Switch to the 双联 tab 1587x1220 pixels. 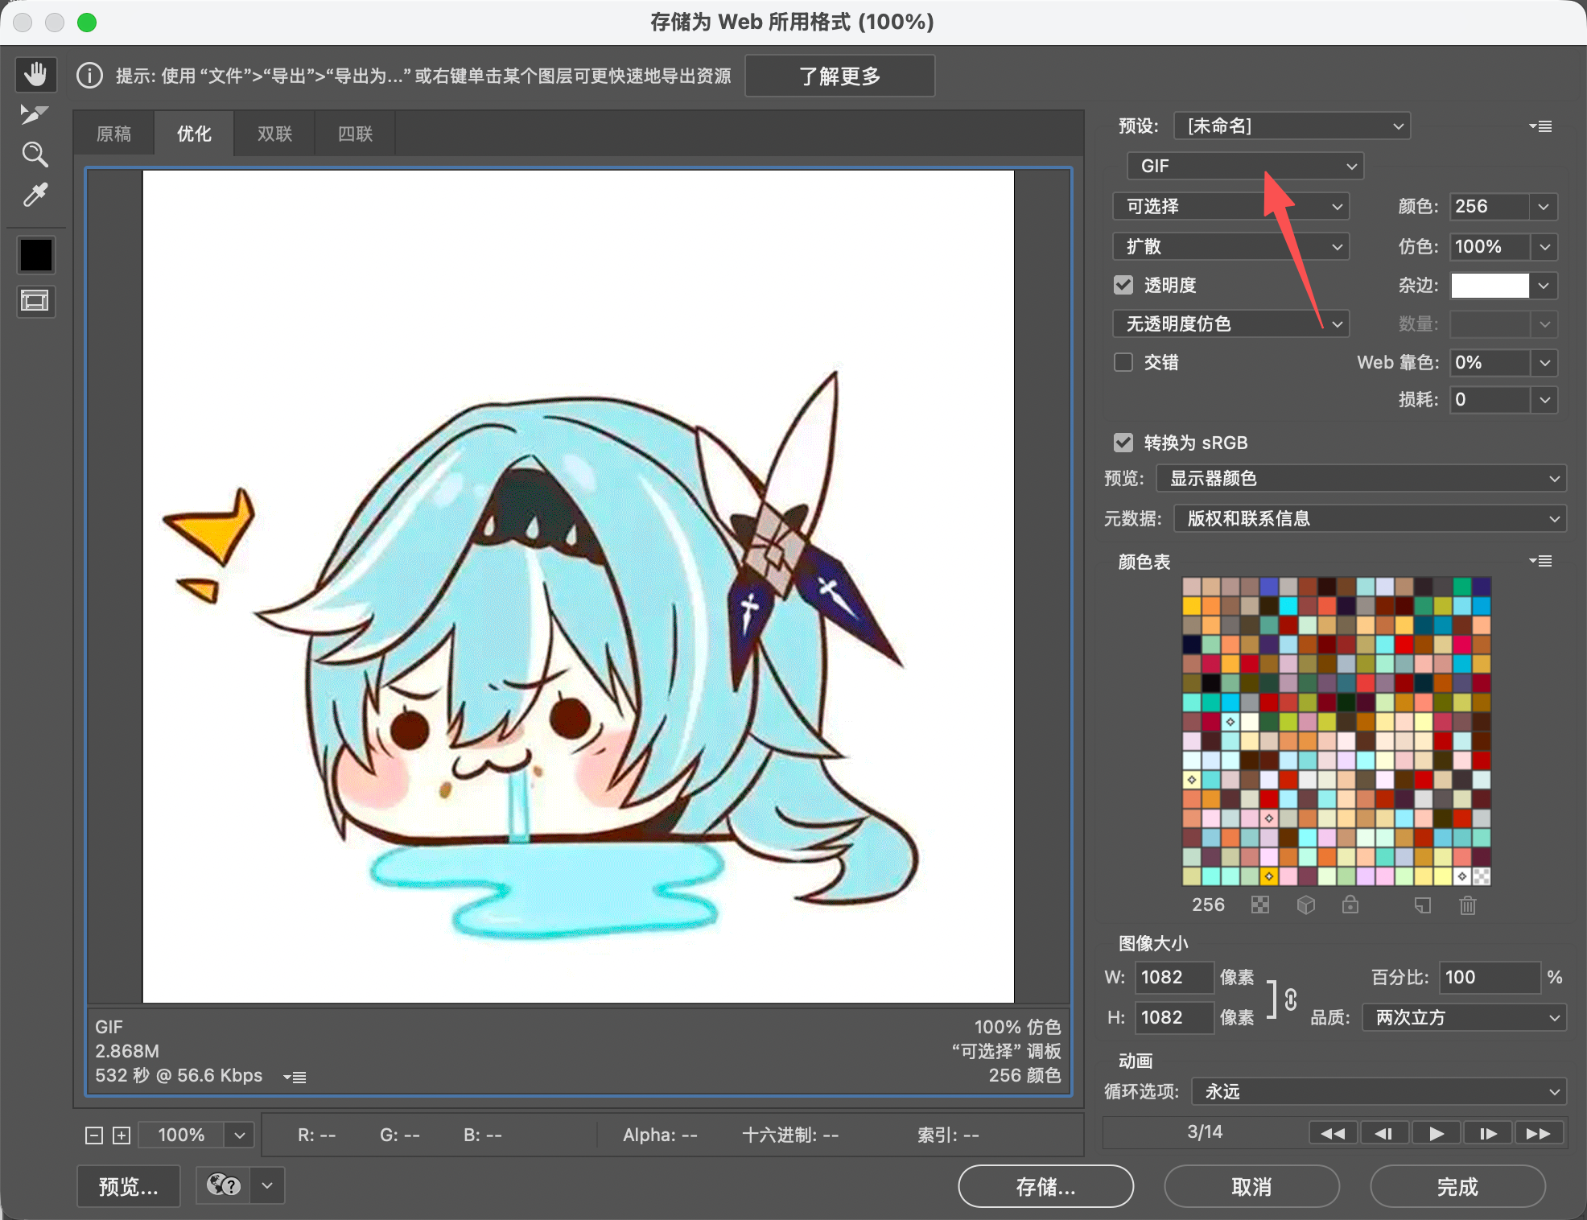[274, 134]
